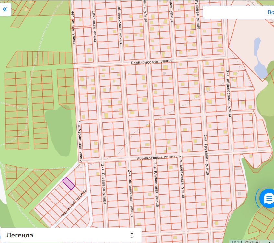Click the 2-я Сливовая улица label

(103, 184)
